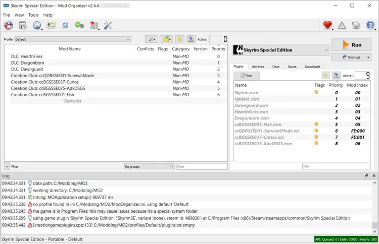The height and width of the screenshot is (244, 379).
Task: Click the plugin list filter field
Action: tap(336, 166)
